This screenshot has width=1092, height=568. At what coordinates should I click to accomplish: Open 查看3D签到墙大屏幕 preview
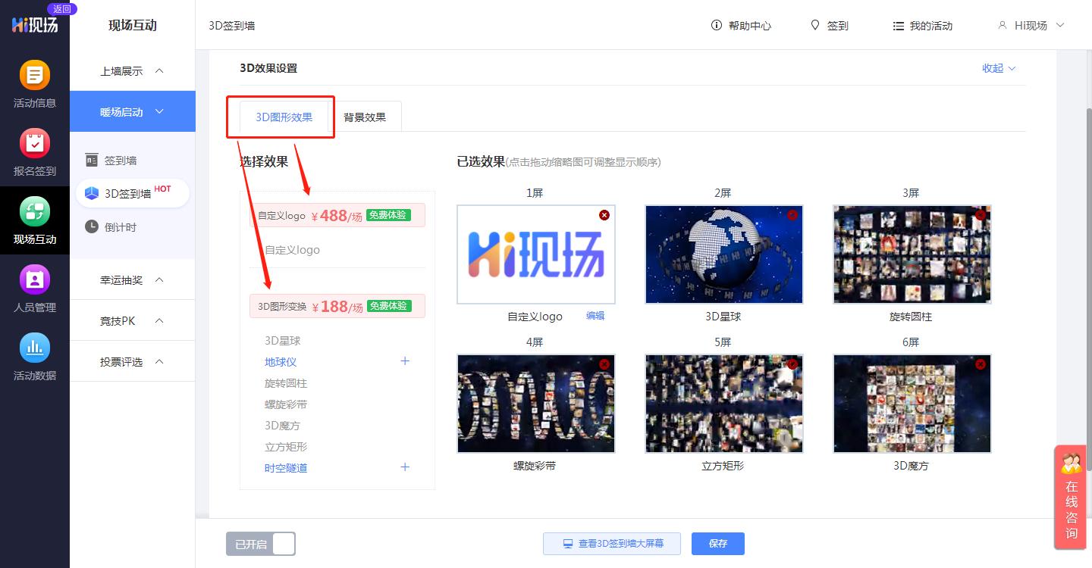611,543
